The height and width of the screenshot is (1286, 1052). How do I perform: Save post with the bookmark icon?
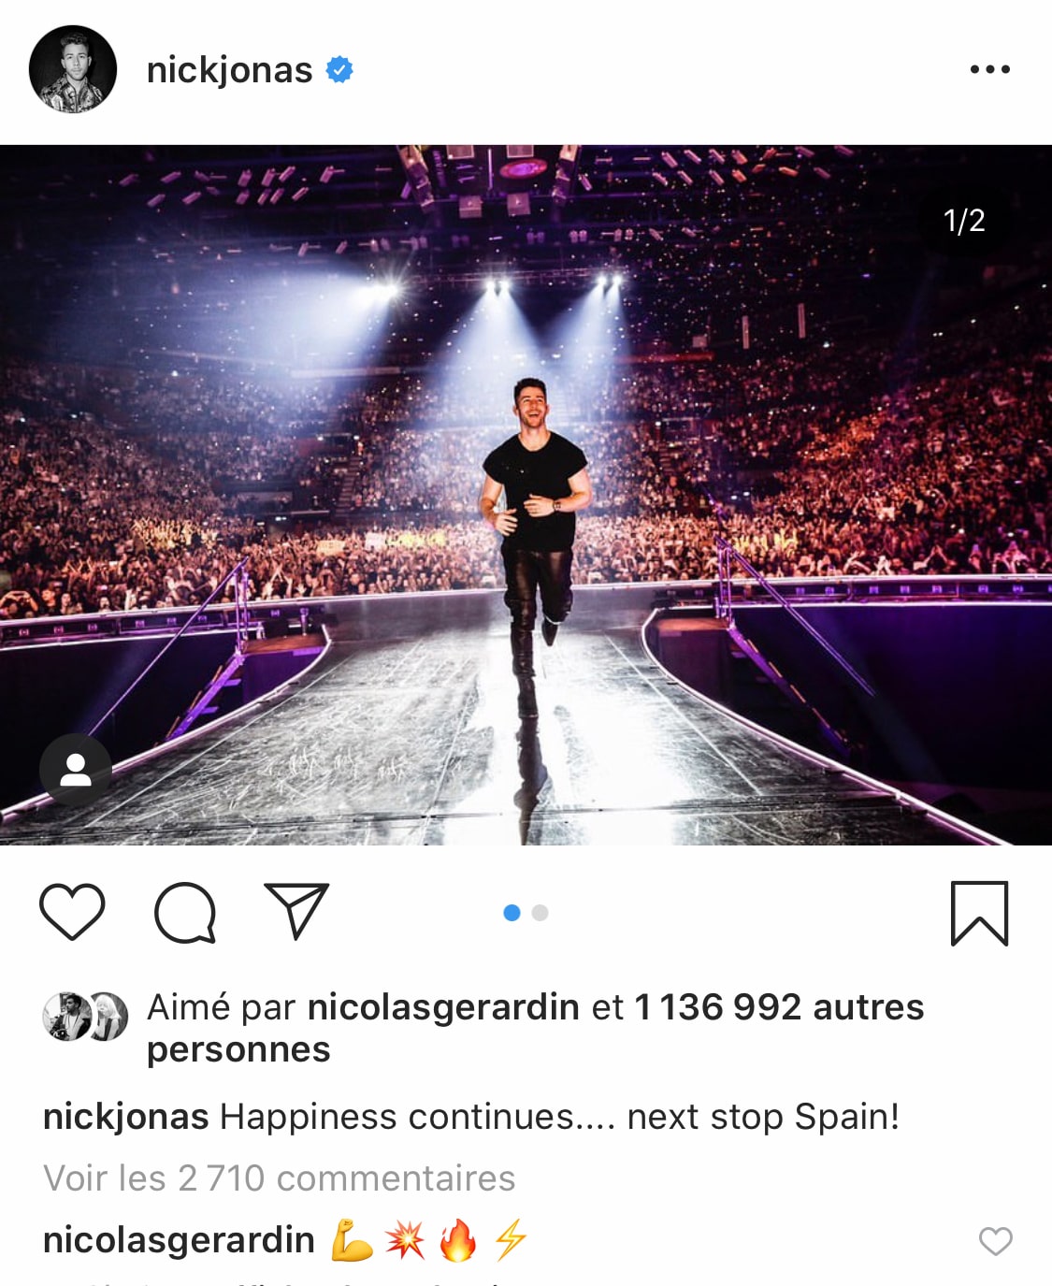pyautogui.click(x=979, y=913)
